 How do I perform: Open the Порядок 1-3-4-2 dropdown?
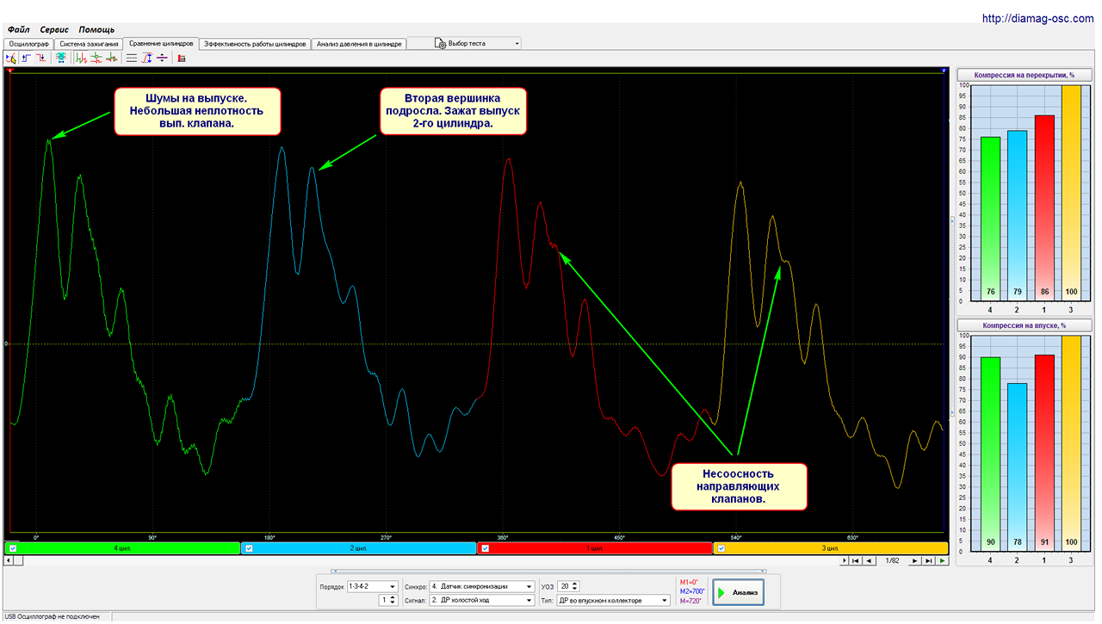click(x=371, y=587)
